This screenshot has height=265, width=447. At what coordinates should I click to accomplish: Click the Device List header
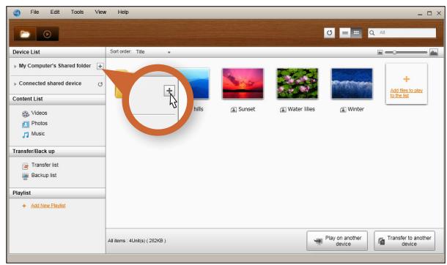[x=57, y=52]
